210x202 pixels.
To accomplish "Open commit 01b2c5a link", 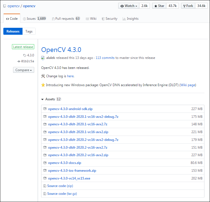I will (x=28, y=61).
